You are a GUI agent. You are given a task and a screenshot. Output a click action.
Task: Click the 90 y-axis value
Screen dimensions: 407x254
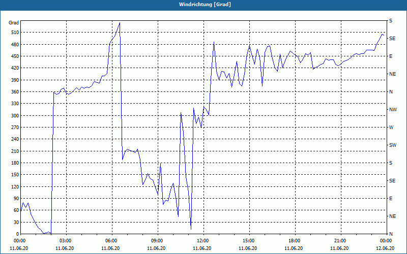coord(16,199)
